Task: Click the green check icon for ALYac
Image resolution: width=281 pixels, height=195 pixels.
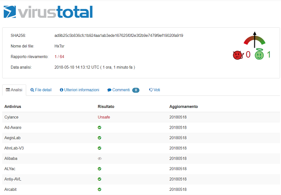Action: [x=100, y=169]
